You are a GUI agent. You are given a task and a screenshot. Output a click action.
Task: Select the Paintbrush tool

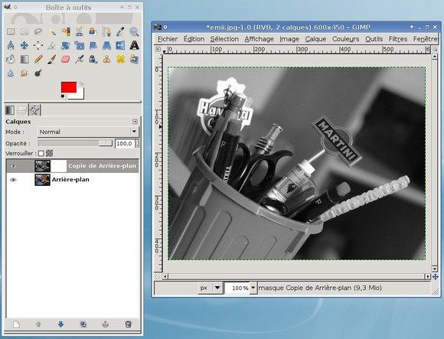click(52, 59)
